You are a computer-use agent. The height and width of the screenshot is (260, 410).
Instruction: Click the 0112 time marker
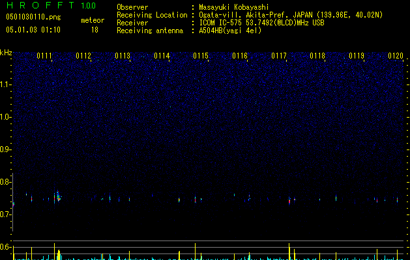(83, 56)
